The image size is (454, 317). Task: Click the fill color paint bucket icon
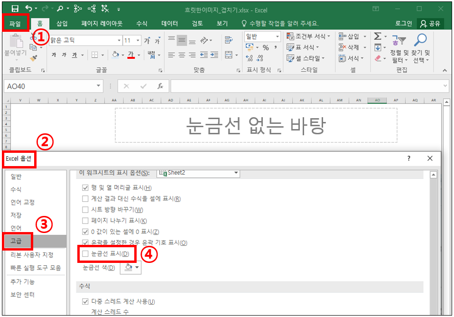click(x=116, y=55)
